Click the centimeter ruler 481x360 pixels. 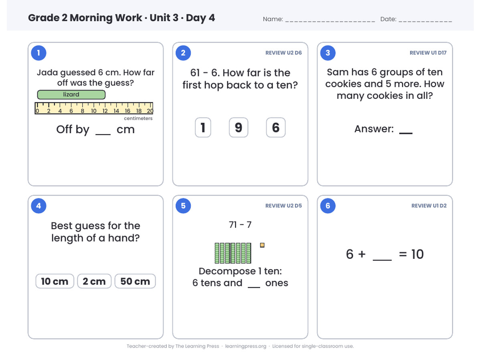pos(94,108)
